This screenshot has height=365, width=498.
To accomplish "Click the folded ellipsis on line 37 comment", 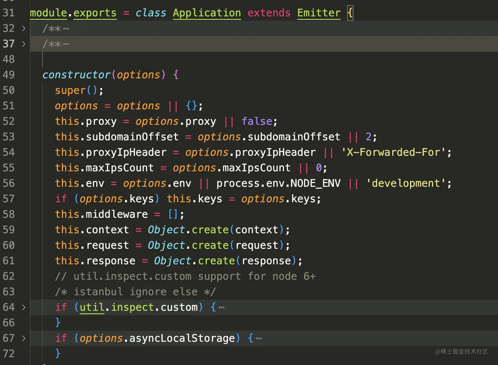I will click(x=66, y=44).
